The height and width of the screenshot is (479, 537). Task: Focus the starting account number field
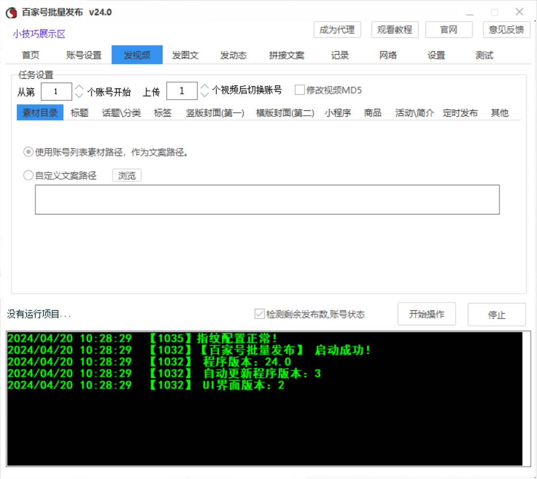coord(56,91)
